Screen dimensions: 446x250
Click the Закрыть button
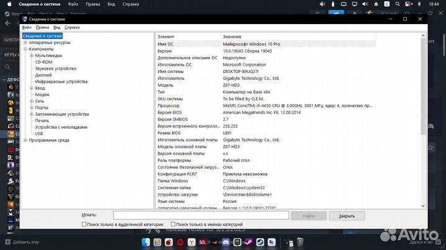(347, 216)
